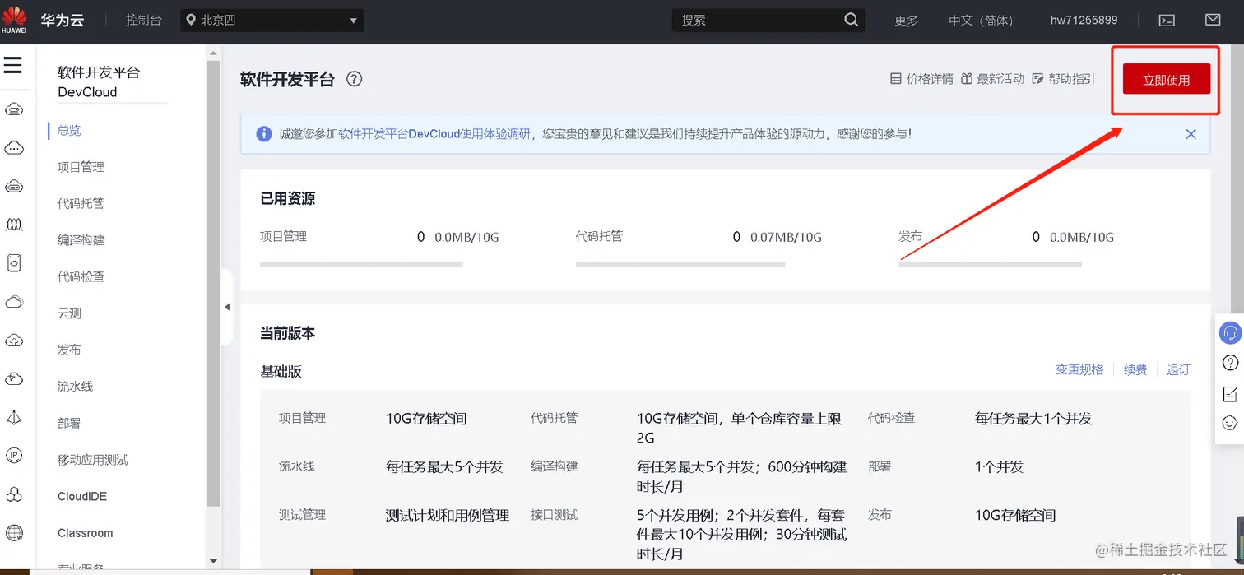Open the headset customer service icon
1244x575 pixels.
1230,332
